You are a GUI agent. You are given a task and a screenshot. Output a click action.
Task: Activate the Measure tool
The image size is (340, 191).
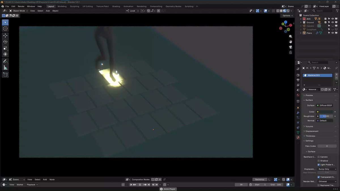(5, 67)
